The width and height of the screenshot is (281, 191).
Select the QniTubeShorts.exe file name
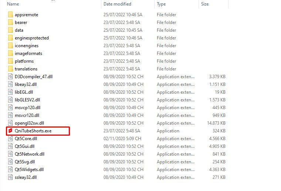tap(33, 131)
